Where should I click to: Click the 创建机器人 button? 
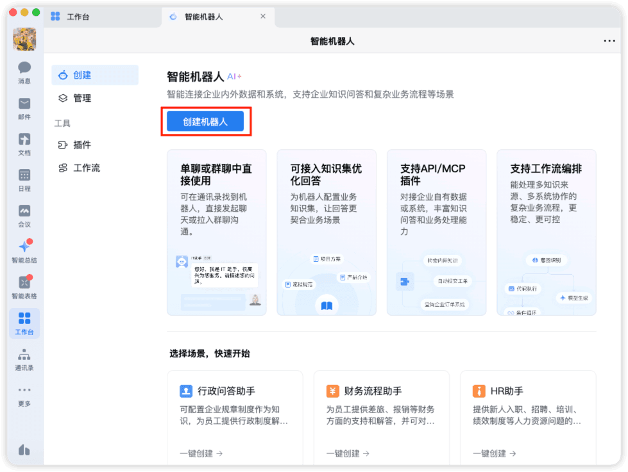pos(205,121)
